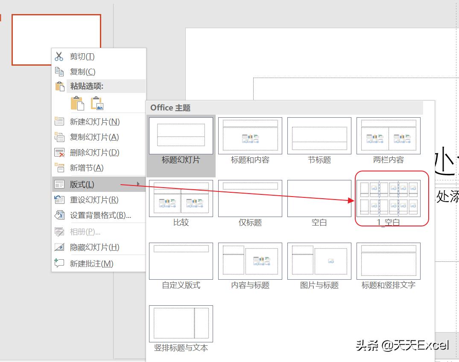
Task: Click the Delete Slide (删除幻灯片) icon
Action: coord(58,152)
